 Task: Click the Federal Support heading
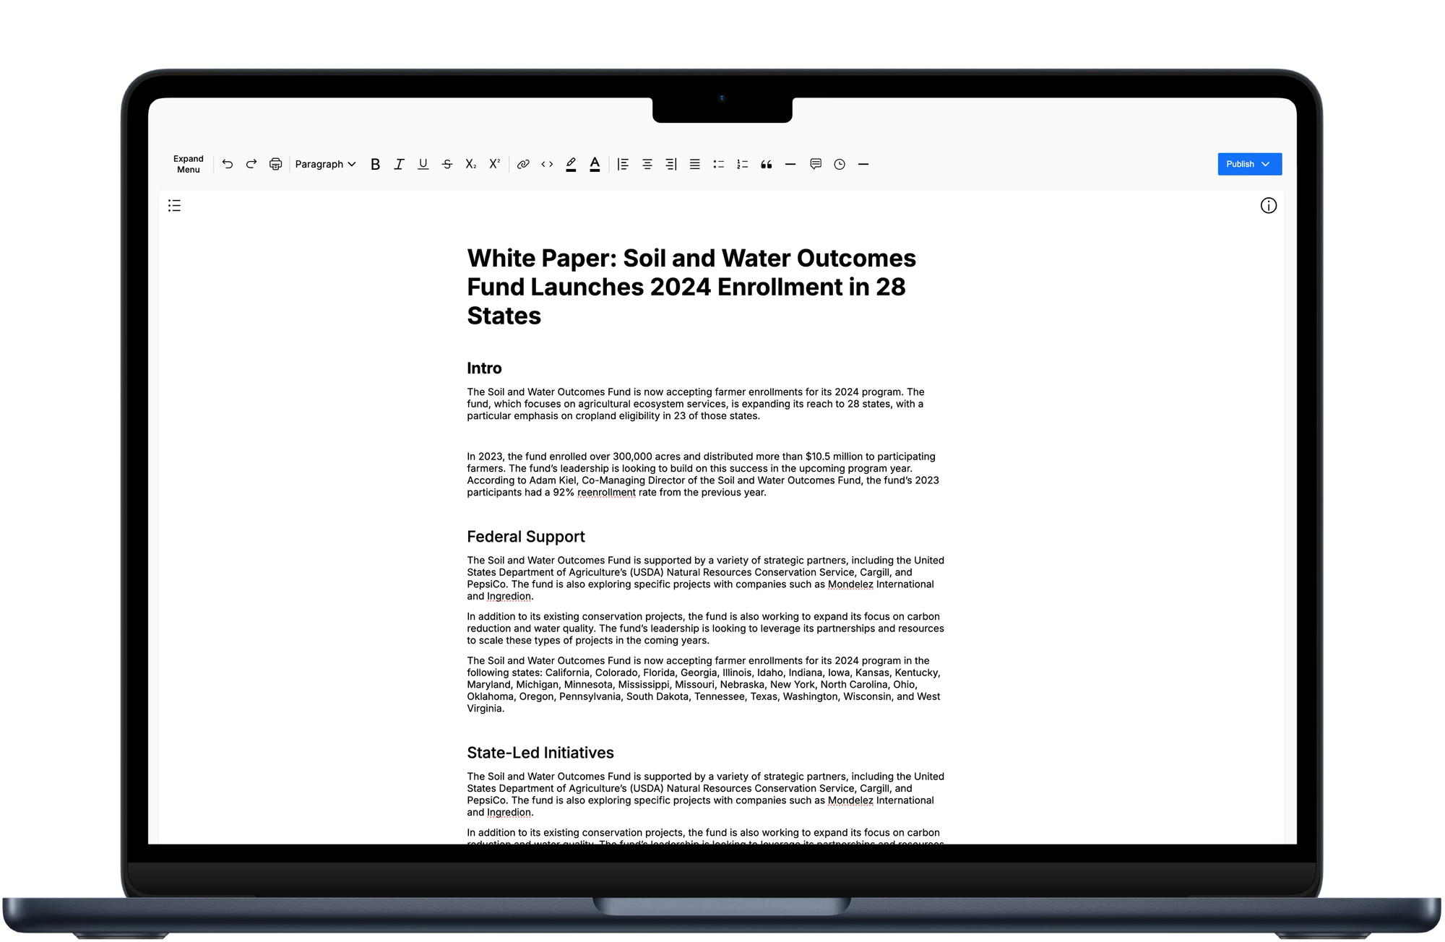coord(526,537)
